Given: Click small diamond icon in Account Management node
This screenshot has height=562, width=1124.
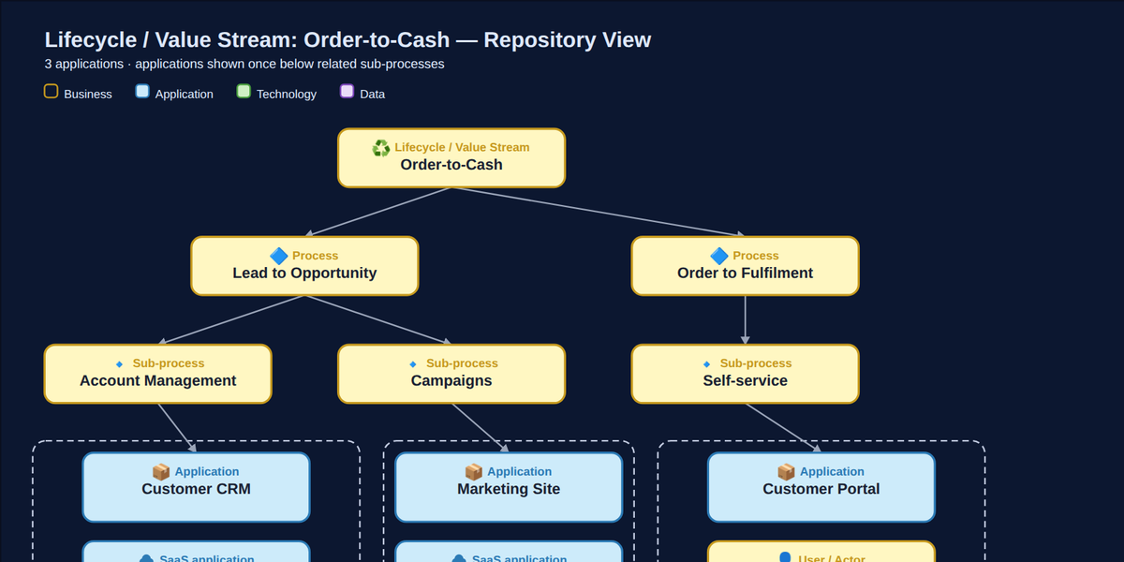Looking at the screenshot, I should 120,364.
